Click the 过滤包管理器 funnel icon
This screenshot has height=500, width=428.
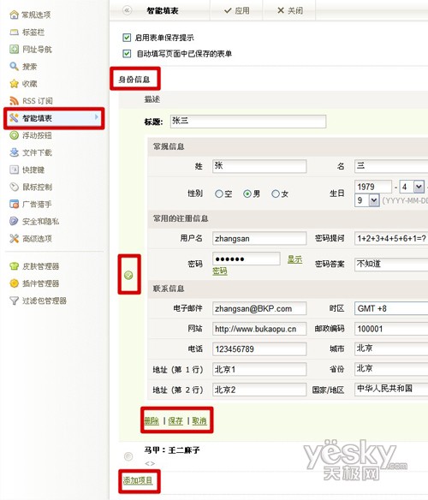tap(14, 301)
